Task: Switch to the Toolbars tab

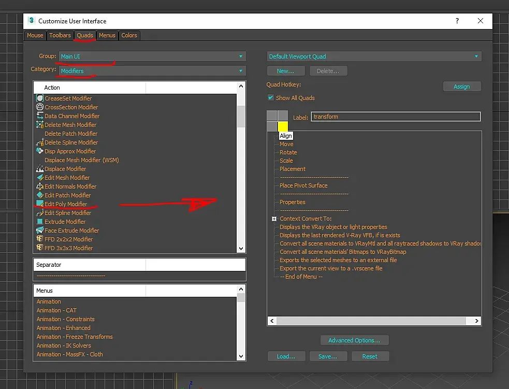Action: [60, 35]
